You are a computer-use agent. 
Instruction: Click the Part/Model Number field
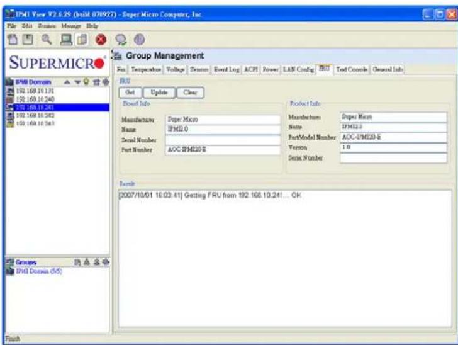click(393, 137)
